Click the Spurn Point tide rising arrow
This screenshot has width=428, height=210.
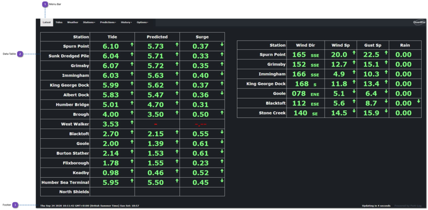tap(131, 44)
